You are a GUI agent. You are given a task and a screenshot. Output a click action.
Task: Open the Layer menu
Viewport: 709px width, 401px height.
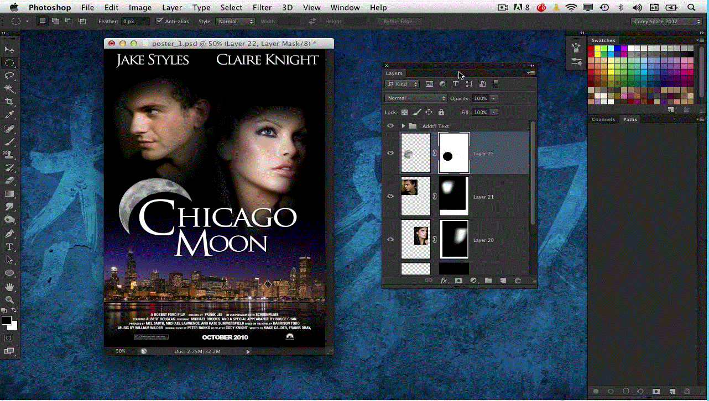coord(172,7)
